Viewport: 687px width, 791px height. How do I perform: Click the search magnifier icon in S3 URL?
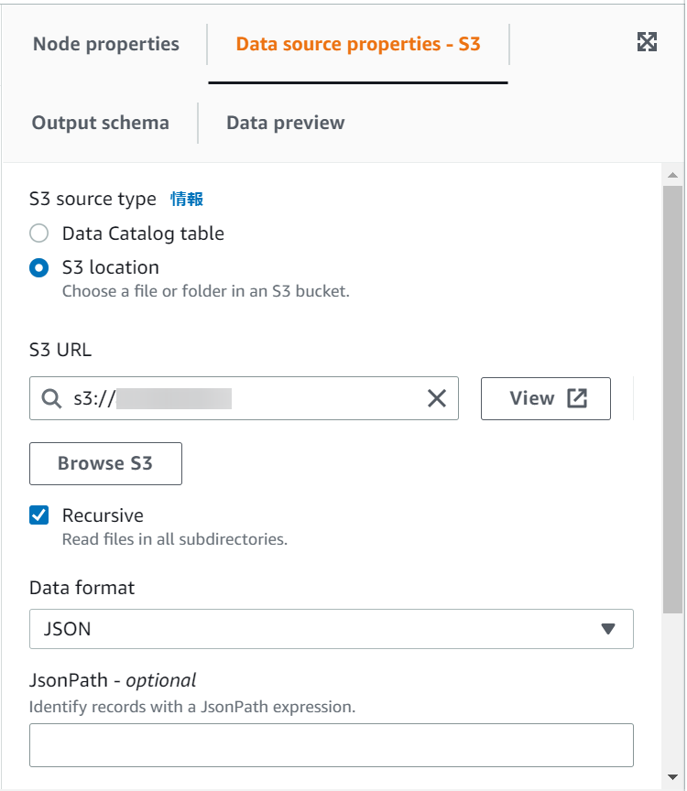pos(50,398)
